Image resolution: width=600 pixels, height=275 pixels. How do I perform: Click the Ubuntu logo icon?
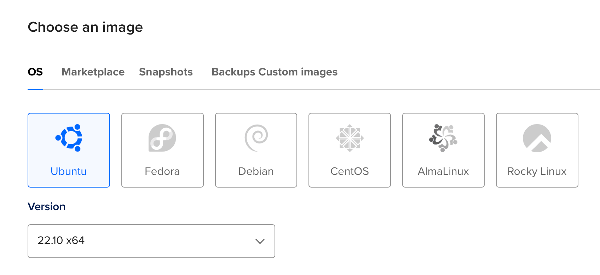coord(69,138)
